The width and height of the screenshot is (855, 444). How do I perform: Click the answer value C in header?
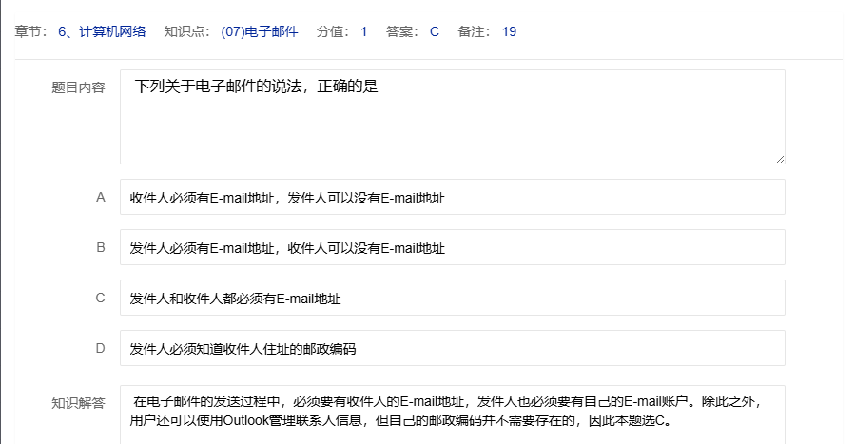pyautogui.click(x=434, y=31)
